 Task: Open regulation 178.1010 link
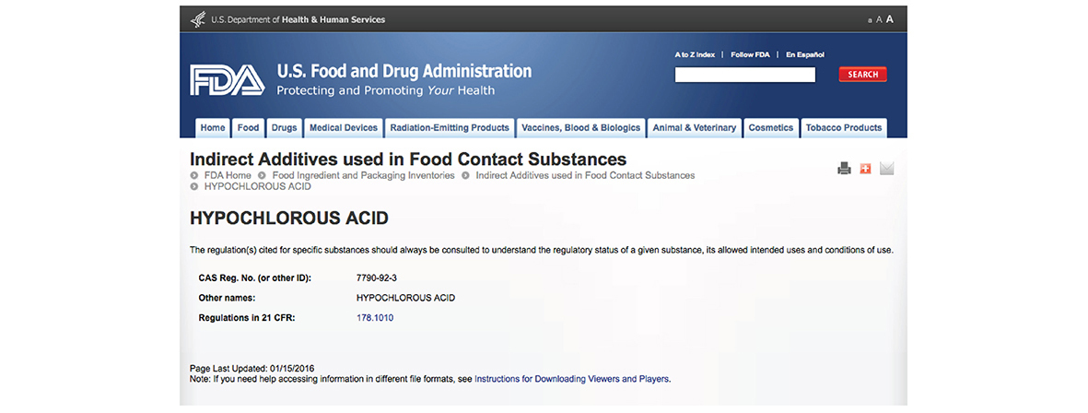[x=374, y=318]
